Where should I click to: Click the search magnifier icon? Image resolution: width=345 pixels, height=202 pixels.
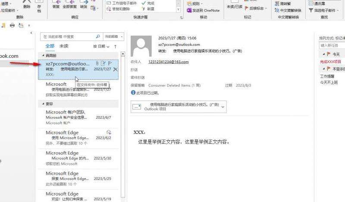tap(98, 36)
